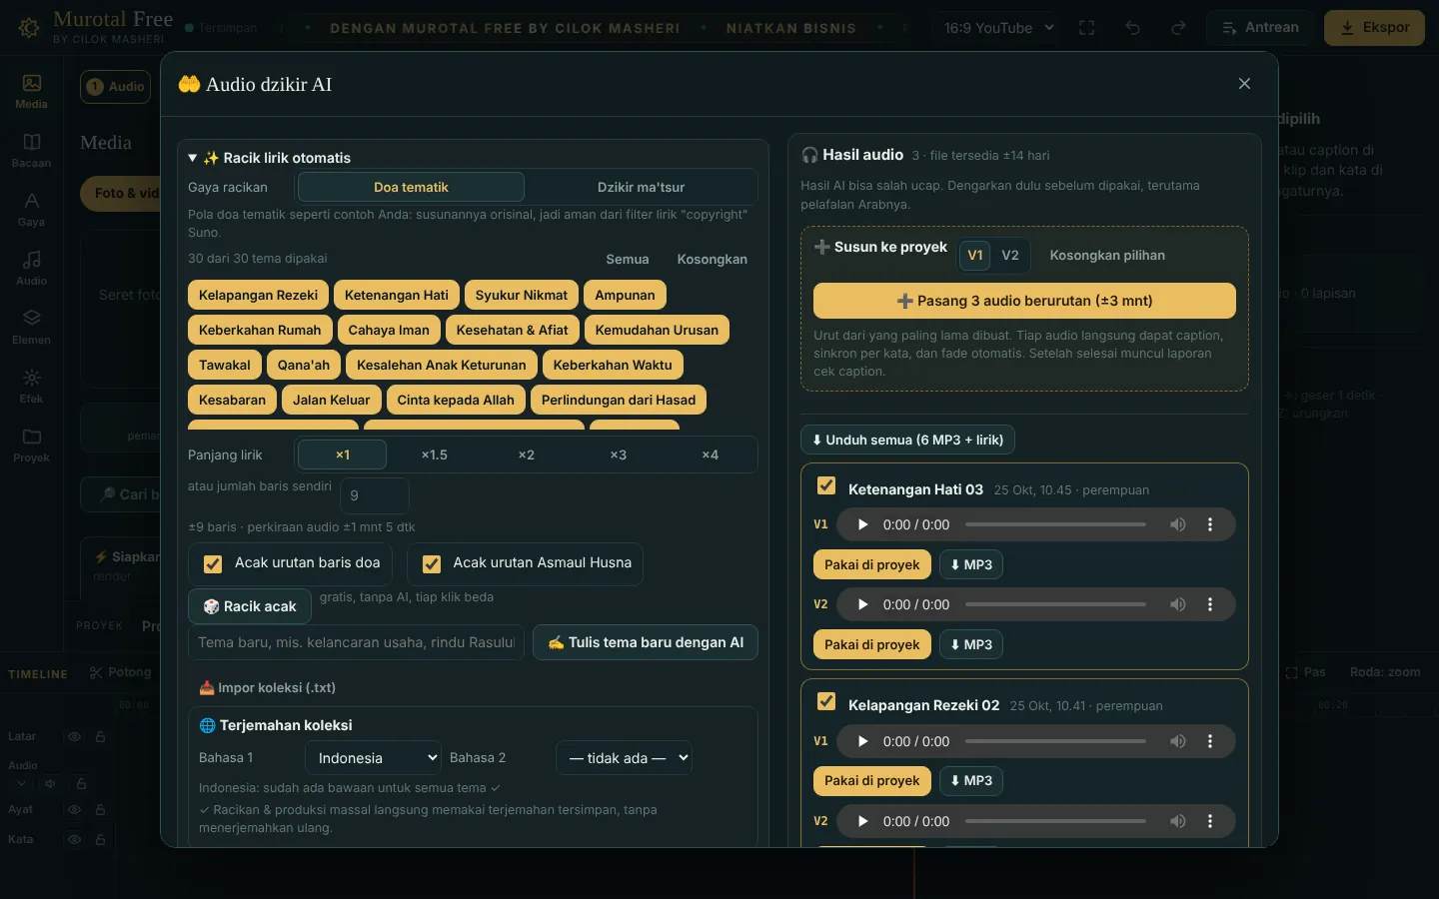Click the jumlah baris sendiri number field
Image resolution: width=1439 pixels, height=899 pixels.
coord(375,495)
